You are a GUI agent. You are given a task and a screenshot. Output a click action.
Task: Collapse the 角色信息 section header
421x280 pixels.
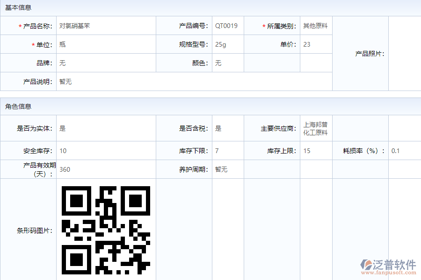tap(19, 106)
